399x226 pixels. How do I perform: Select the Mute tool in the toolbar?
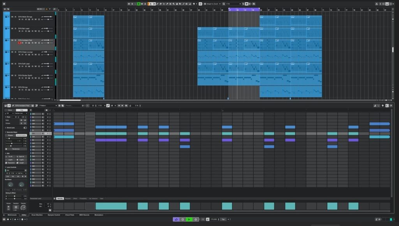(x=170, y=3)
